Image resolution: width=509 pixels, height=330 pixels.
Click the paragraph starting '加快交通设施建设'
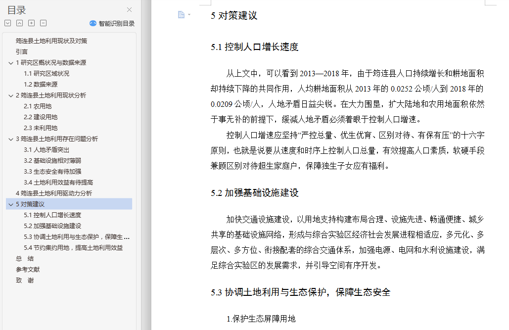click(x=347, y=242)
